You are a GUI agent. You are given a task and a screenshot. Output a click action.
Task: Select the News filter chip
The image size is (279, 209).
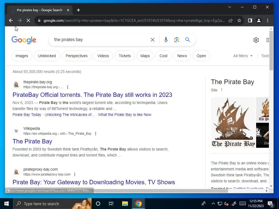click(182, 56)
